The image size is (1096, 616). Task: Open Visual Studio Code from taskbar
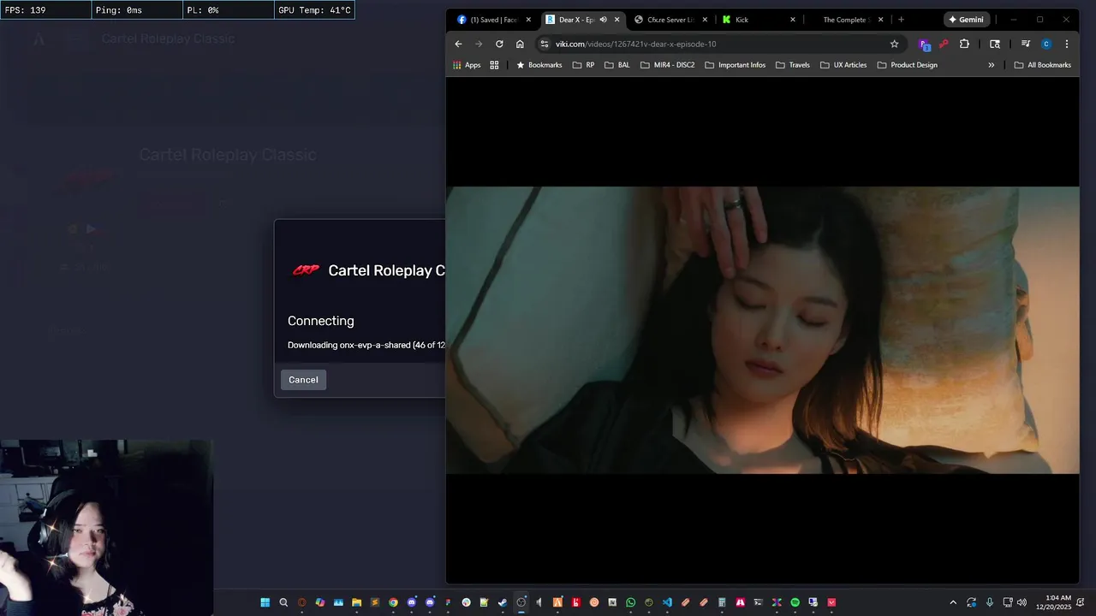(667, 602)
